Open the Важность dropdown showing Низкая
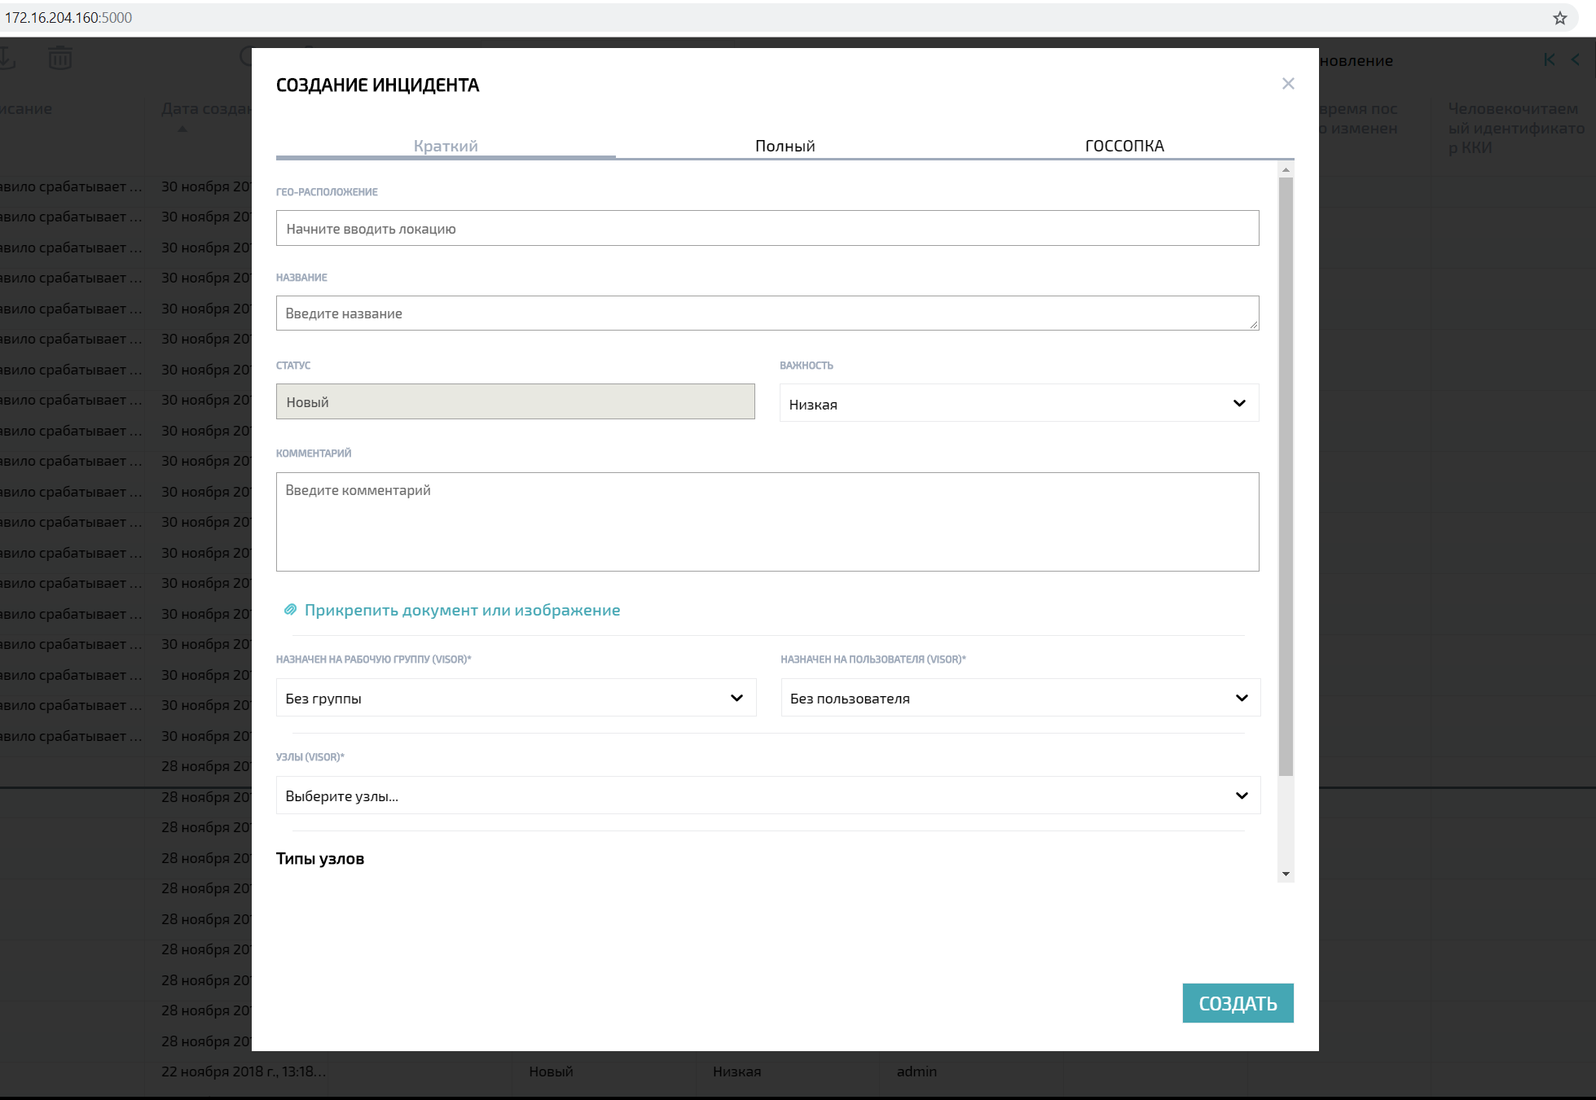The image size is (1596, 1100). 1018,404
